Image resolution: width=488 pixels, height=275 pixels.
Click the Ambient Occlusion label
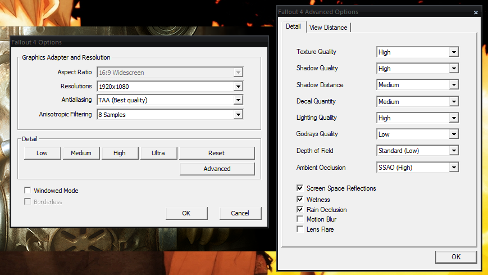pyautogui.click(x=321, y=168)
